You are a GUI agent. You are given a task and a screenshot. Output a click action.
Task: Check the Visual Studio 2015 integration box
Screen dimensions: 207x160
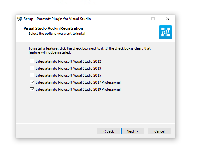(32, 75)
